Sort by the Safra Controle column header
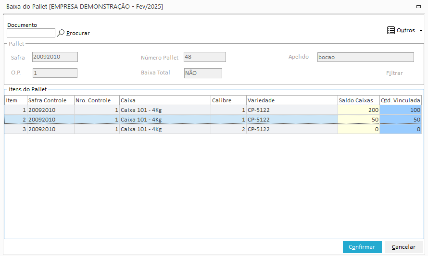 point(51,100)
